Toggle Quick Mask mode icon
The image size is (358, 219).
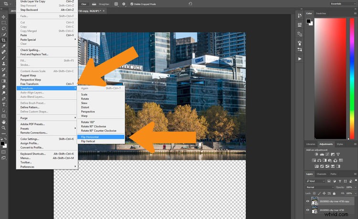(x=4, y=152)
